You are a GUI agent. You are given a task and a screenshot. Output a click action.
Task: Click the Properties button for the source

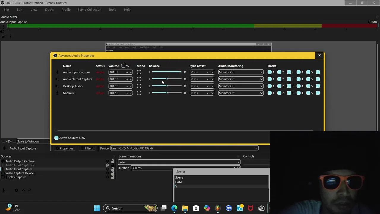(64, 148)
